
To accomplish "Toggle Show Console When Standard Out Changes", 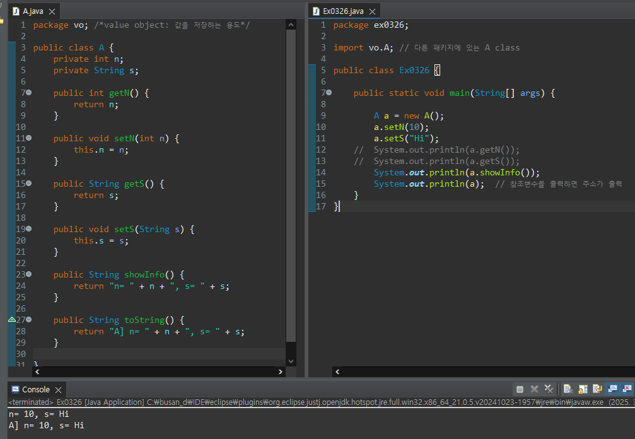I will (612, 389).
